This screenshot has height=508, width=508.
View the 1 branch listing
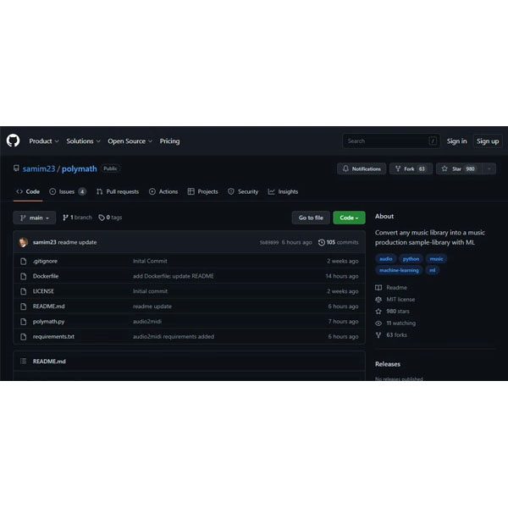pyautogui.click(x=77, y=218)
